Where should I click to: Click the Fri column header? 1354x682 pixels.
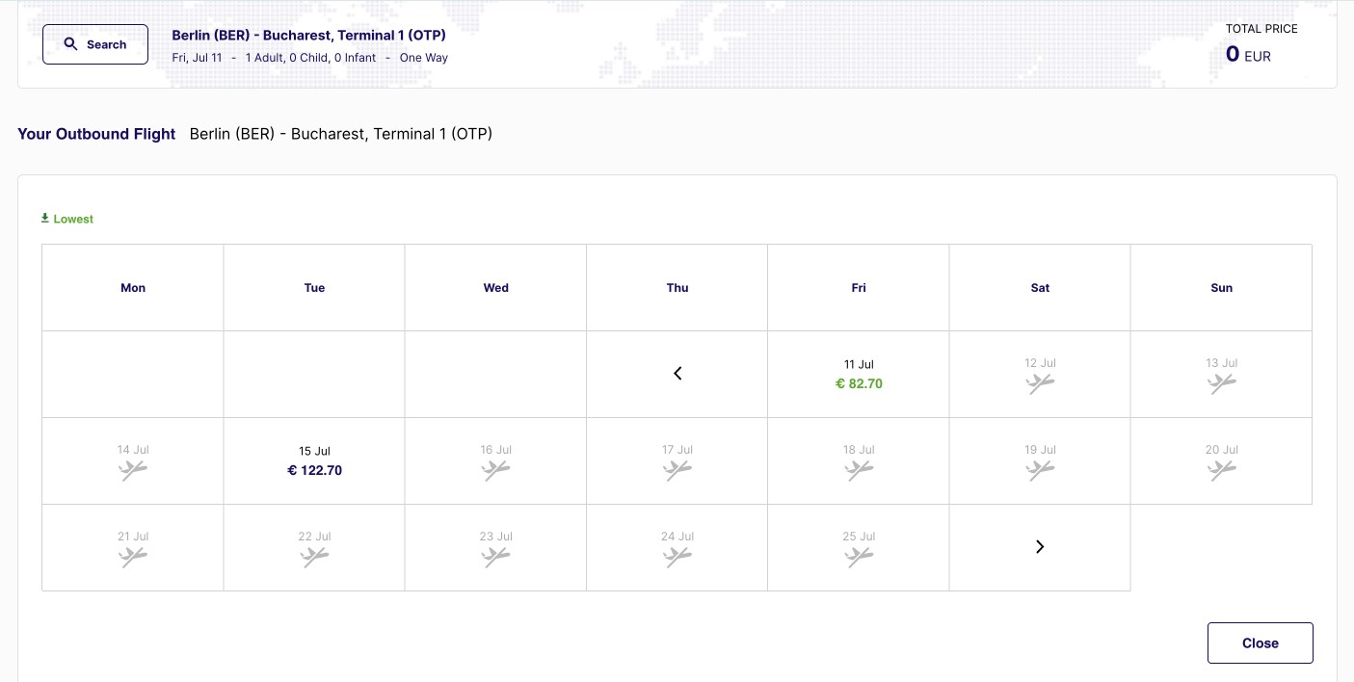click(859, 288)
